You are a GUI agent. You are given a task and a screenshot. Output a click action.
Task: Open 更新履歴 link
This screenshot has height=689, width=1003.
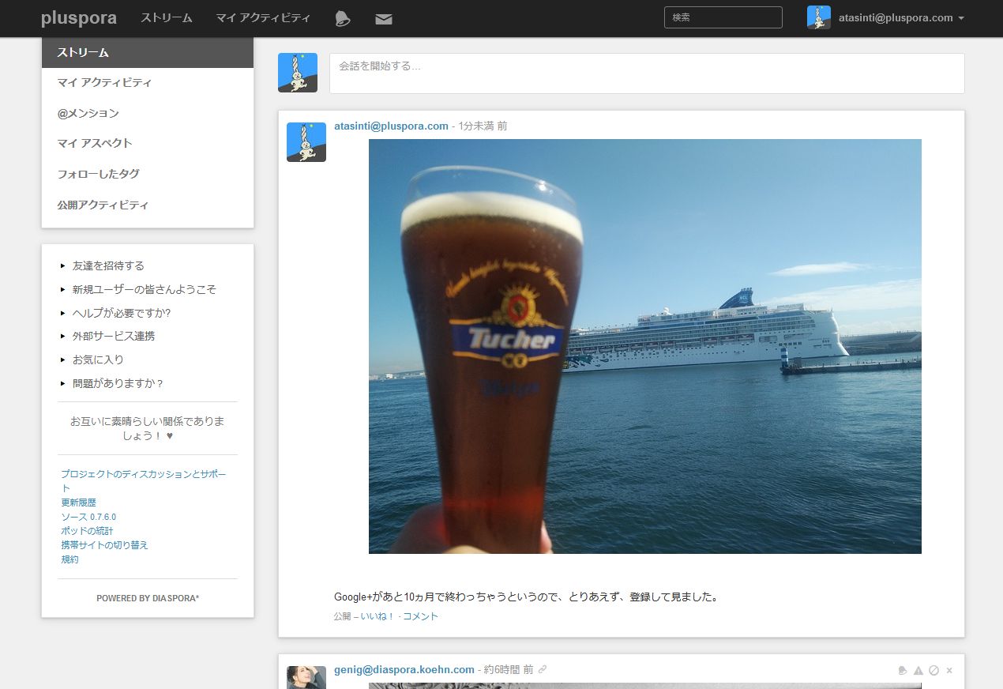(x=78, y=503)
